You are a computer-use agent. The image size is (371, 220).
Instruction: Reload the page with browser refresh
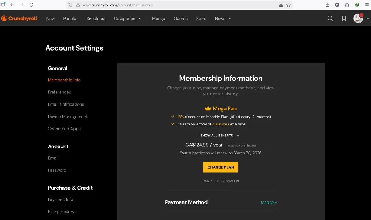[x=31, y=5]
